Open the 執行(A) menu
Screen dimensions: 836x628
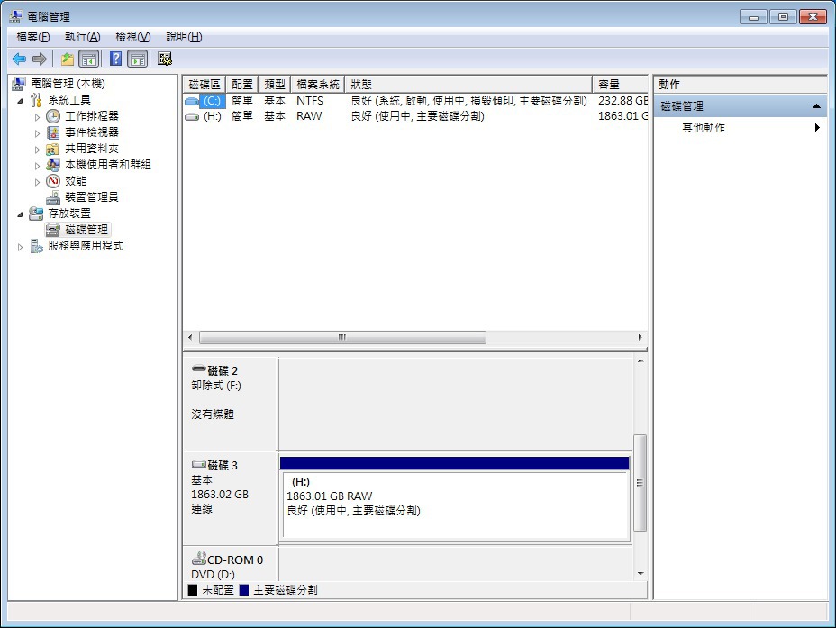[x=82, y=37]
